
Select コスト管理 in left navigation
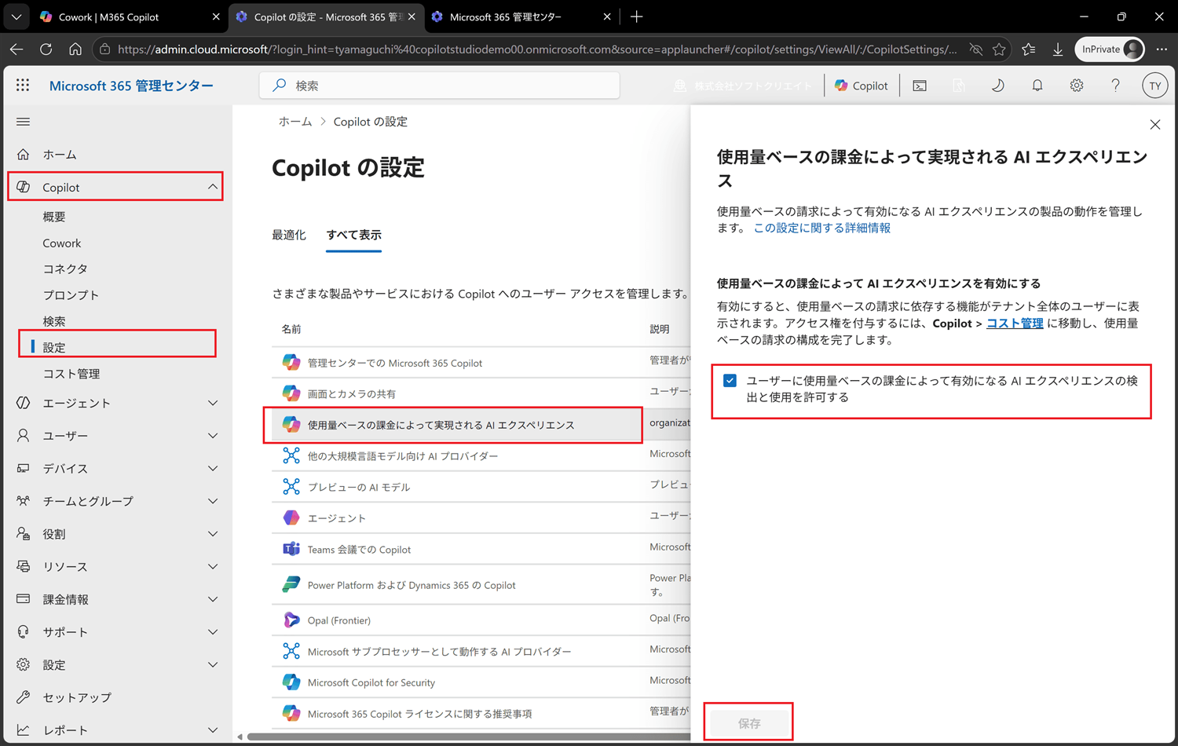(x=71, y=374)
